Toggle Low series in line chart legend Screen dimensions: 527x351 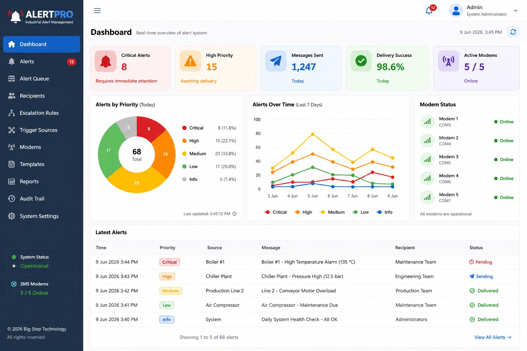(x=361, y=212)
